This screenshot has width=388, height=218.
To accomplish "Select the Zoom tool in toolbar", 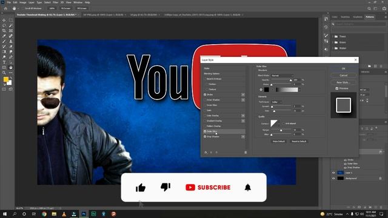I will click(4, 73).
